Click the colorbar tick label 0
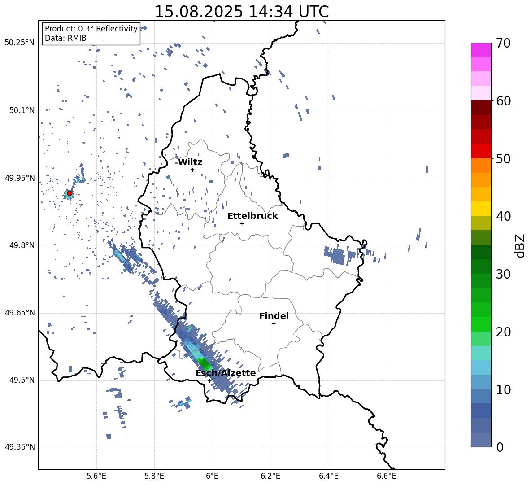The width and height of the screenshot is (531, 485). click(500, 447)
